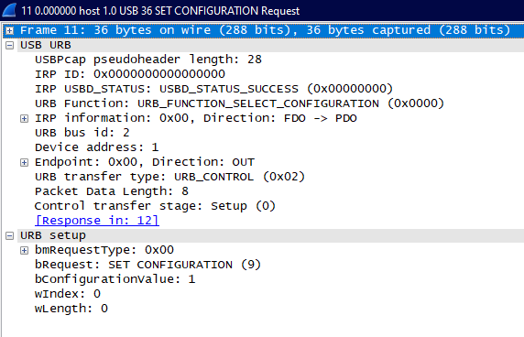Select the USBPcap pseudoheader length row
Screen dimensions: 524x337
(148, 60)
